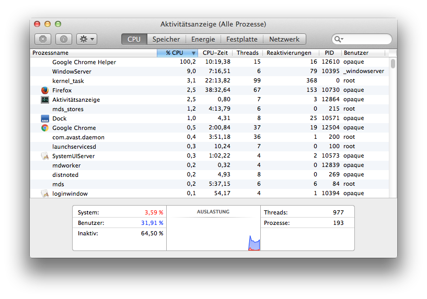Switch to the Energie tab

pyautogui.click(x=203, y=39)
